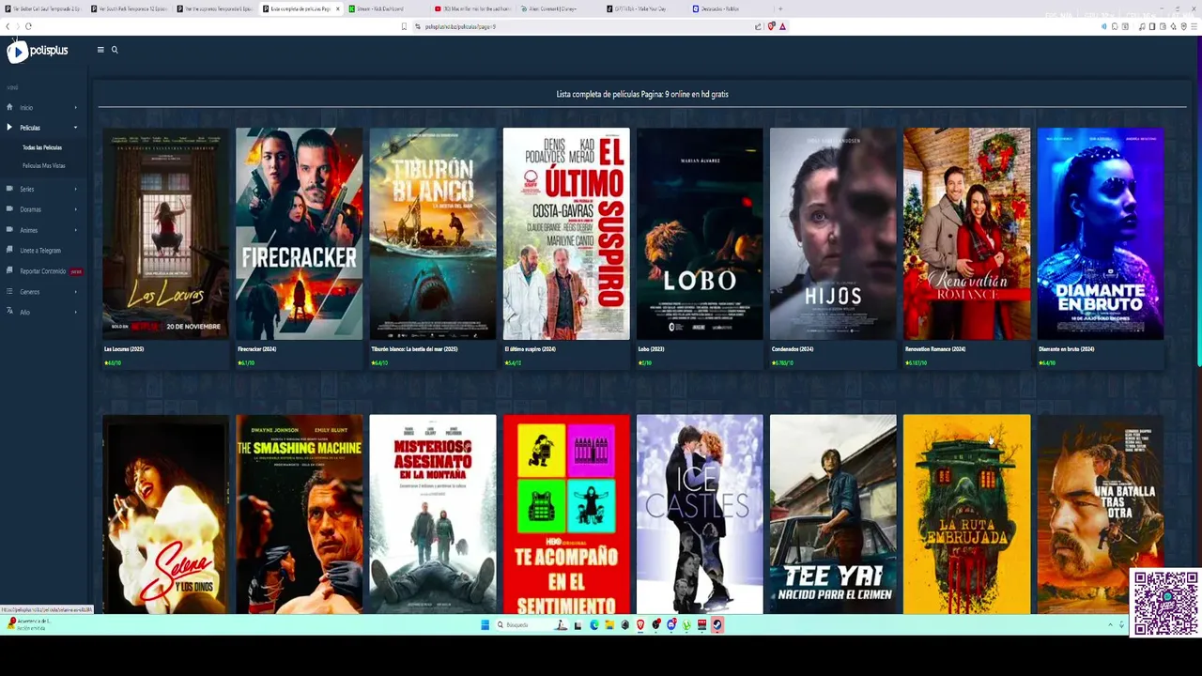The image size is (1202, 676).
Task: Open File Explorer from taskbar
Action: pos(609,624)
